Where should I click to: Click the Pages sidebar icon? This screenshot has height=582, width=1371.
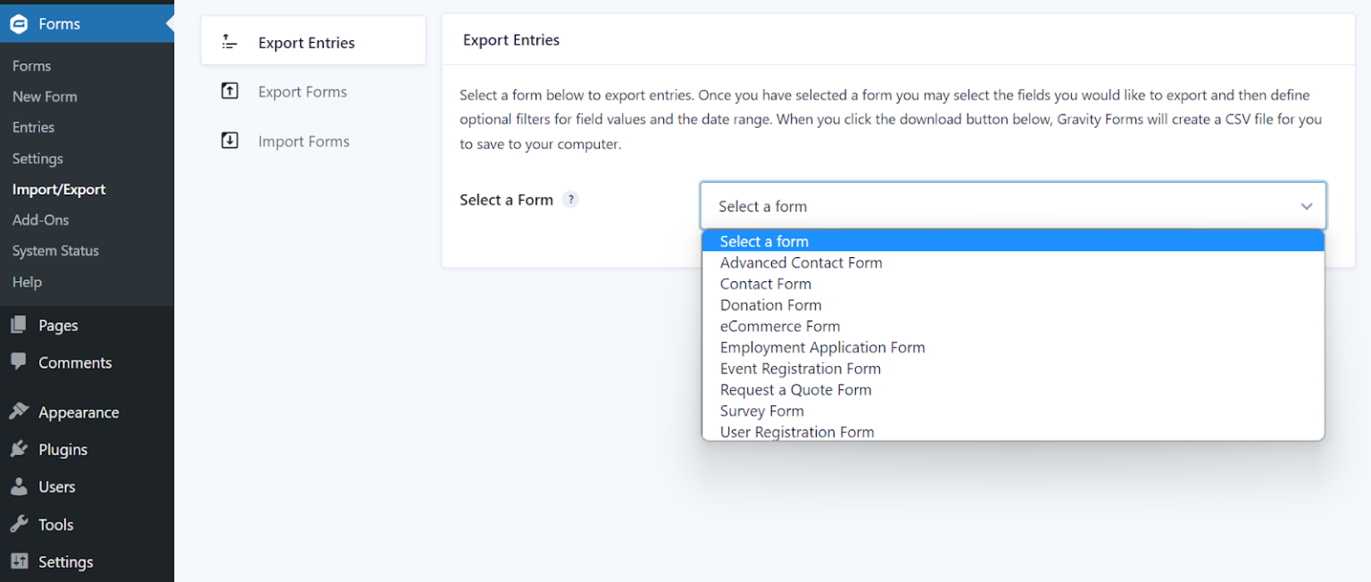point(18,325)
